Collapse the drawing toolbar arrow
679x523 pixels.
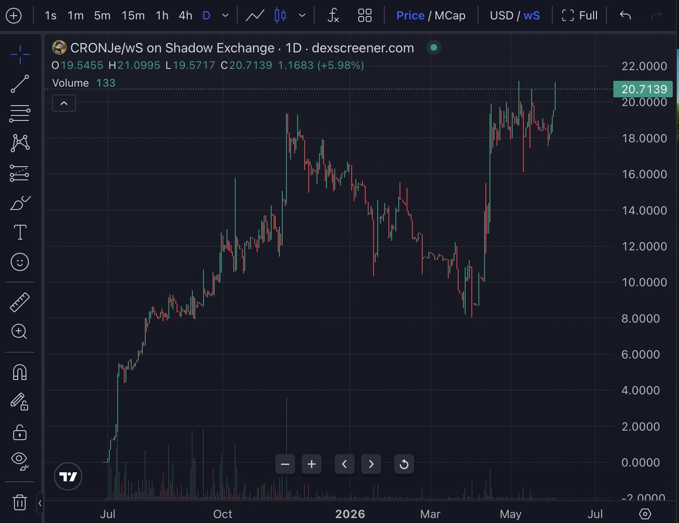click(x=40, y=502)
